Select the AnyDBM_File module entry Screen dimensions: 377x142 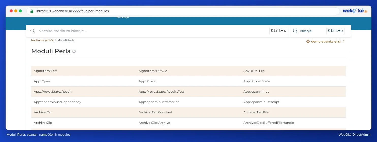coord(254,71)
